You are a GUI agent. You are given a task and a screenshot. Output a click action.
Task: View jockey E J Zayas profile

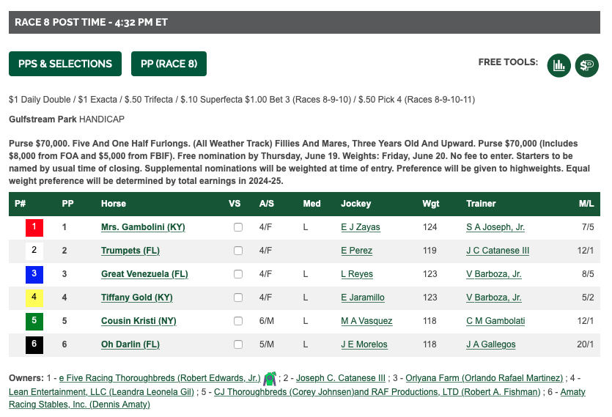pos(361,227)
